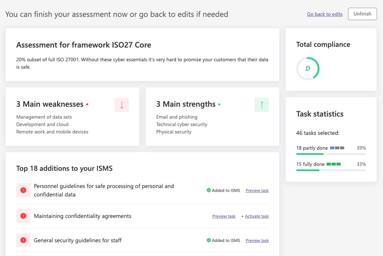
Task: Click alert icon beside Personnel guidelines task
Action: [23, 190]
